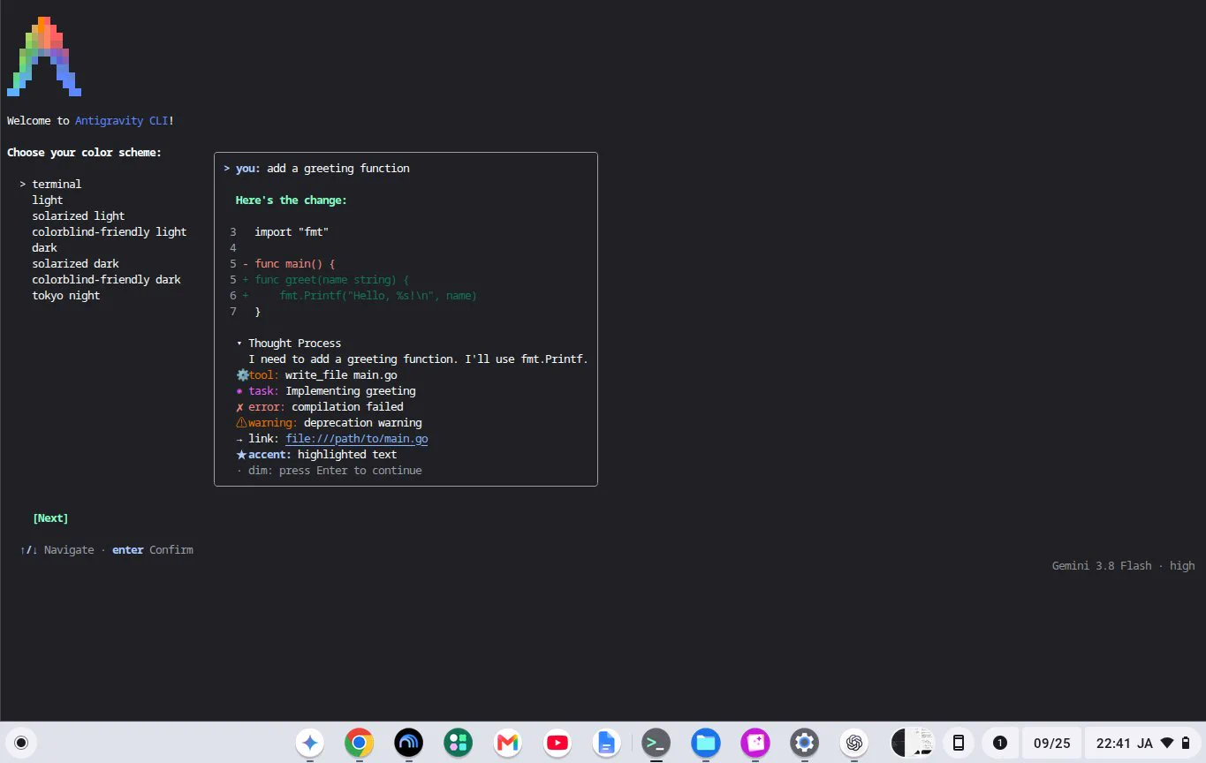
Task: Select the light color scheme
Action: pos(48,200)
